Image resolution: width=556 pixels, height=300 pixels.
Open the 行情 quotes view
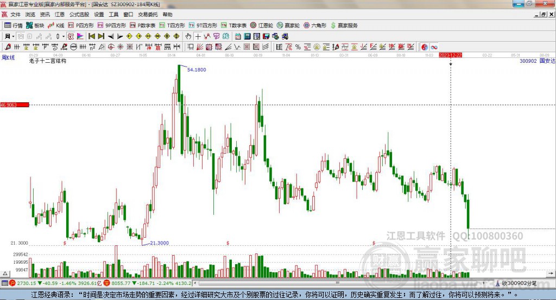coord(14,25)
